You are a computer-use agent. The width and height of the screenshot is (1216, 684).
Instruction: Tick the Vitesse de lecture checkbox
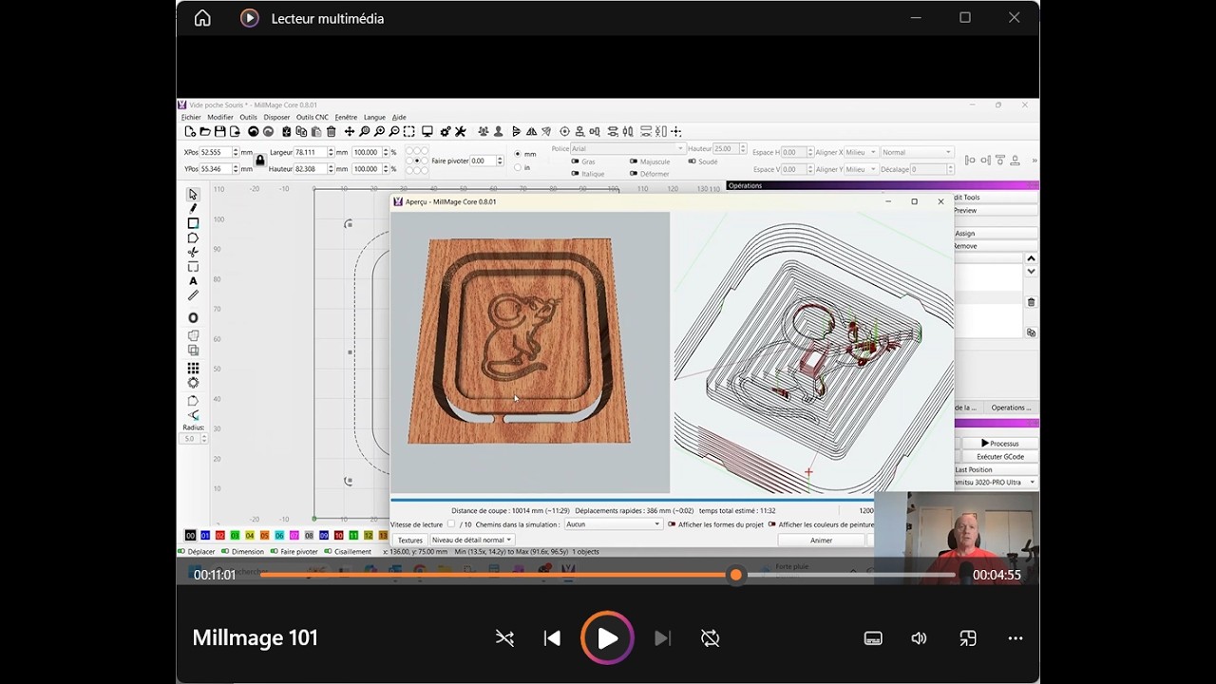click(x=451, y=524)
